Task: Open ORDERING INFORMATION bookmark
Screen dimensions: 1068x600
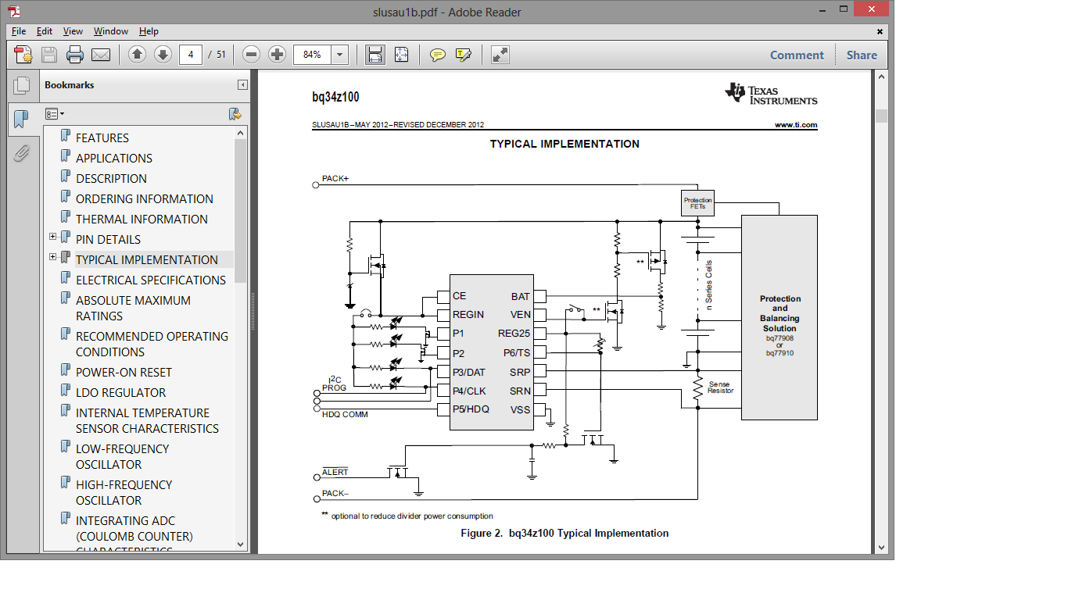Action: (145, 198)
